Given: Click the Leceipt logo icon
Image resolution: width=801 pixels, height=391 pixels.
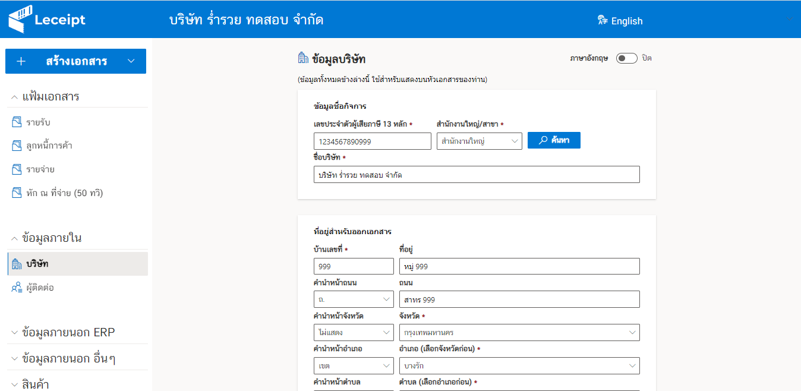Looking at the screenshot, I should [20, 19].
